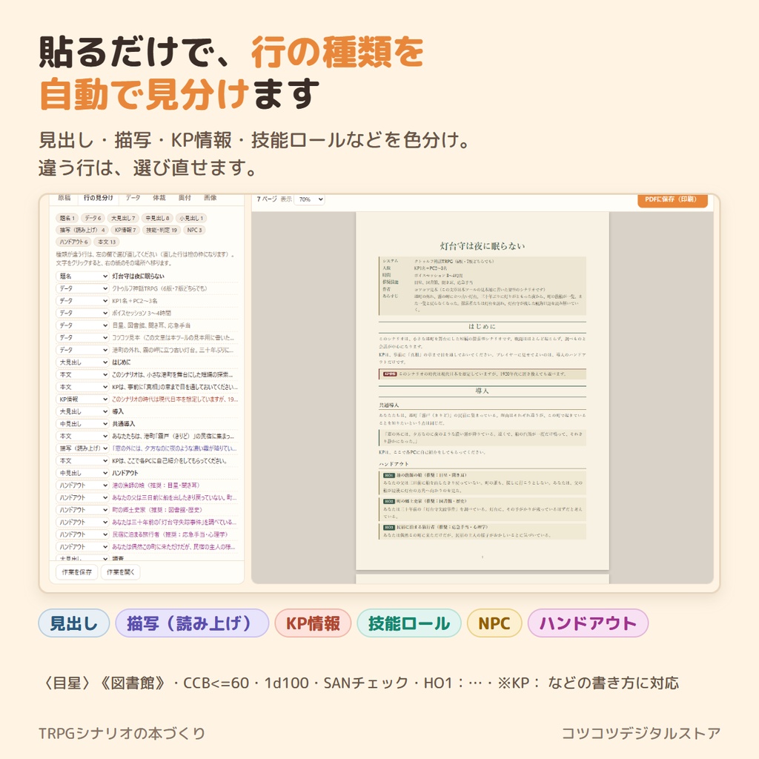The height and width of the screenshot is (759, 759).
Task: Click the はじめに heading on preview page
Action: pos(482,326)
